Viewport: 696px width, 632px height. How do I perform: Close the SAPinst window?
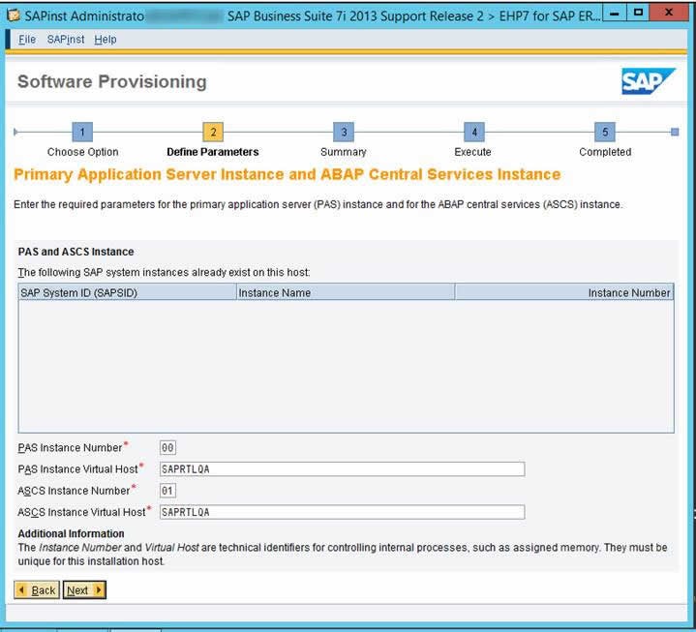(669, 13)
